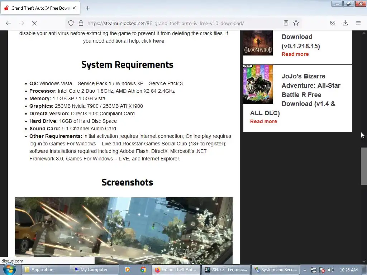
Task: Open the downloads panel
Action: (x=345, y=23)
